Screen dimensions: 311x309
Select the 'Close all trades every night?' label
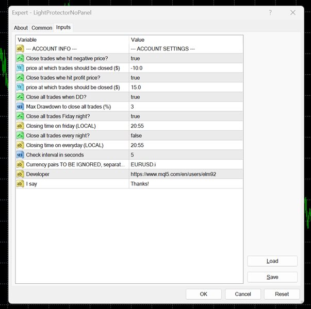click(58, 135)
